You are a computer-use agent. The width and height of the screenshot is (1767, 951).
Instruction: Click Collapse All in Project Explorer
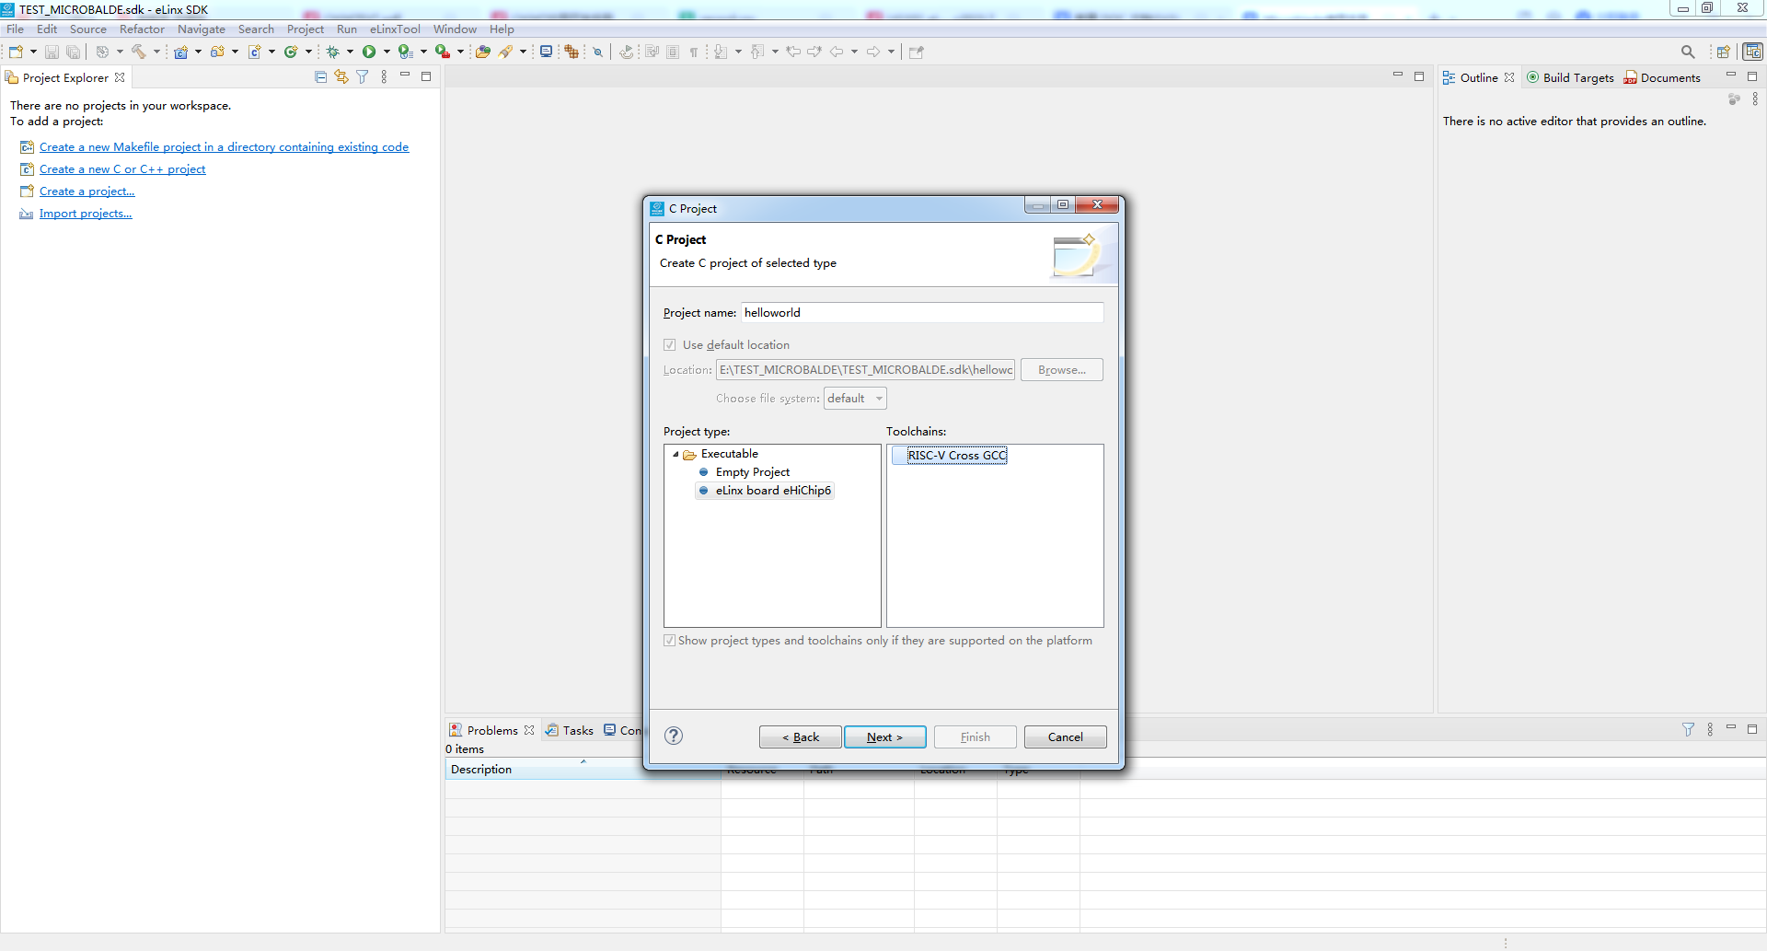tap(320, 77)
